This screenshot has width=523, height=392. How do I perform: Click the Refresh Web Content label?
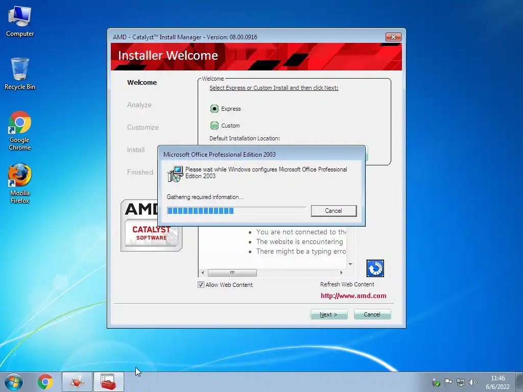tap(347, 284)
